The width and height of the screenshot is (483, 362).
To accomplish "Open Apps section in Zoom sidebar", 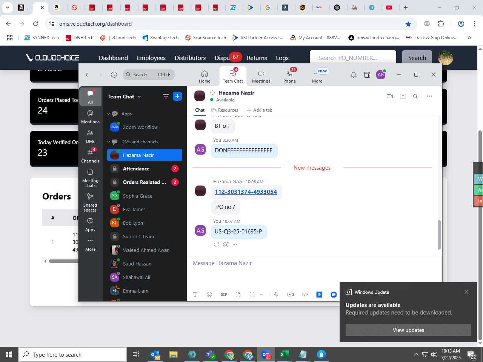I will pyautogui.click(x=90, y=224).
